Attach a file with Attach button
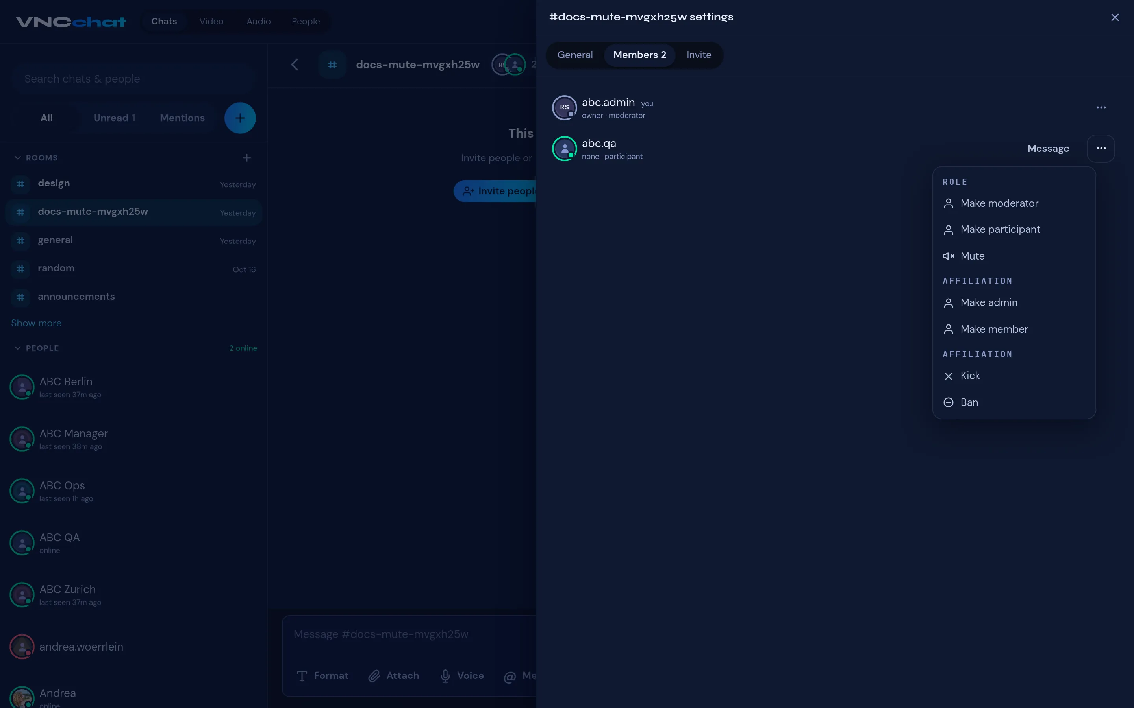 coord(394,676)
